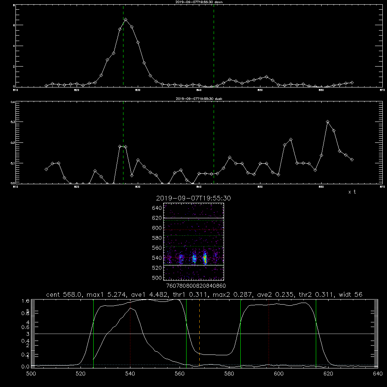
Task: Click the heatmap x-axis labels 760780800820840860
Action: tap(196, 286)
